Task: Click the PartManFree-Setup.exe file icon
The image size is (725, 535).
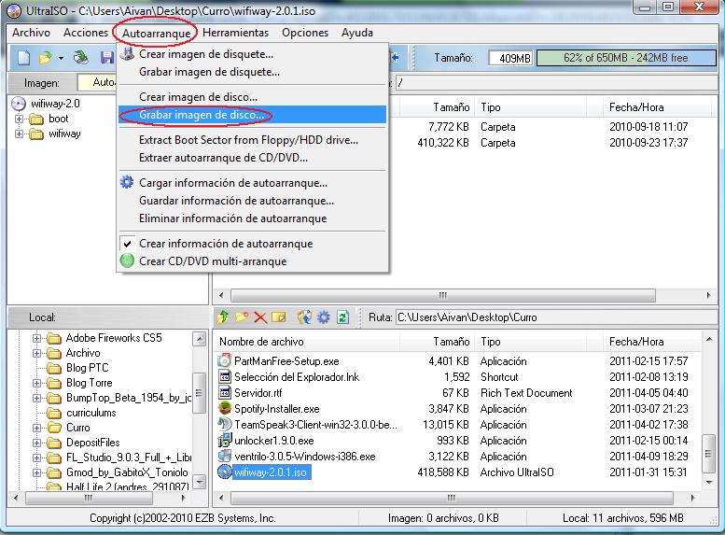Action: tap(225, 360)
